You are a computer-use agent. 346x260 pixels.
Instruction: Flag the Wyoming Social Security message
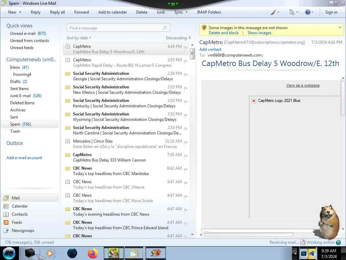(186, 115)
